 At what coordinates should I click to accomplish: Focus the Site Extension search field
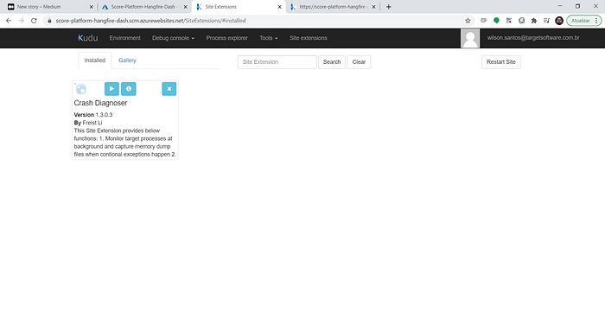tap(277, 62)
